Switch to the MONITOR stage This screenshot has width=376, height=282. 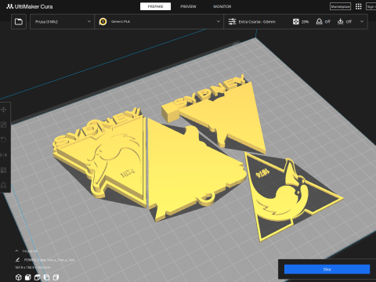tap(222, 6)
